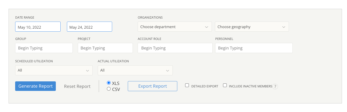Viewport: 347px width, 112px height.
Task: Click the Date Range label
Action: point(25,18)
